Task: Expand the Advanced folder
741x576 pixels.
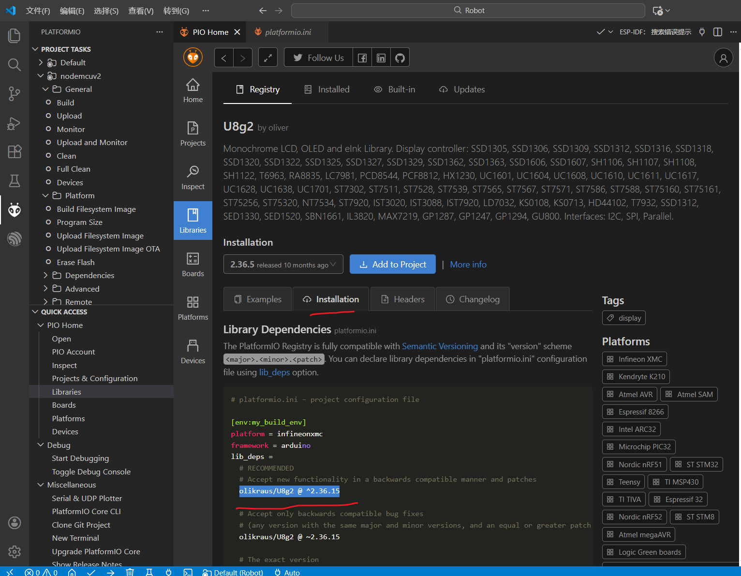Action: coord(46,289)
